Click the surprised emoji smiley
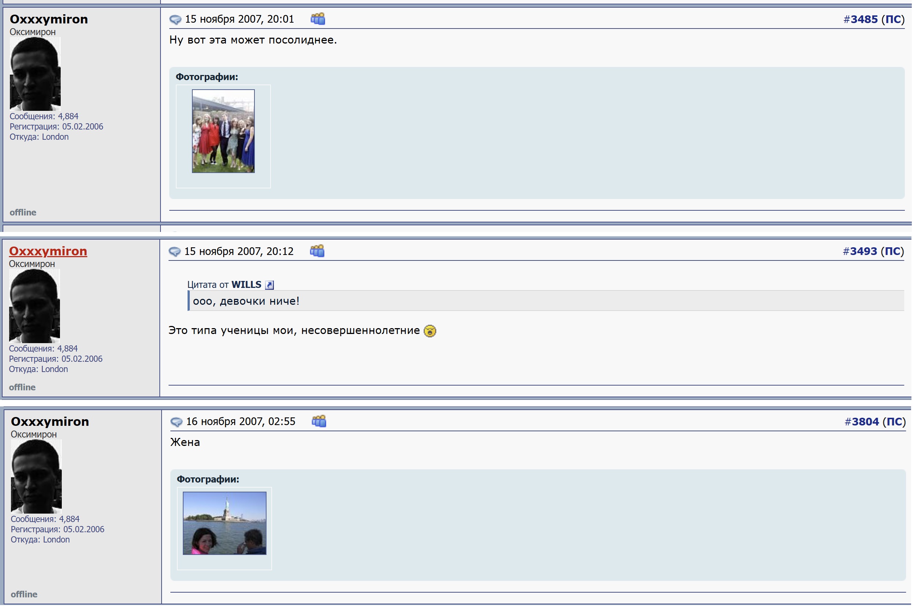Viewport: 914px width, 612px height. 430,331
